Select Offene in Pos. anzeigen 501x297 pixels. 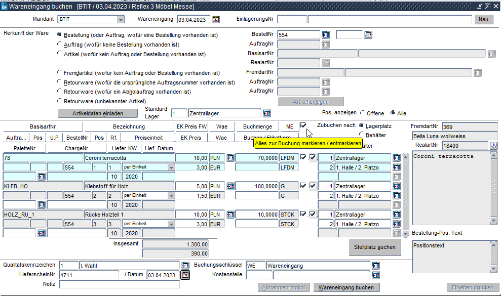tap(362, 113)
